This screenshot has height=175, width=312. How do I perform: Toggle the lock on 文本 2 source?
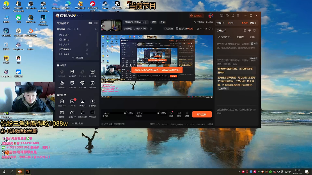(x=87, y=44)
